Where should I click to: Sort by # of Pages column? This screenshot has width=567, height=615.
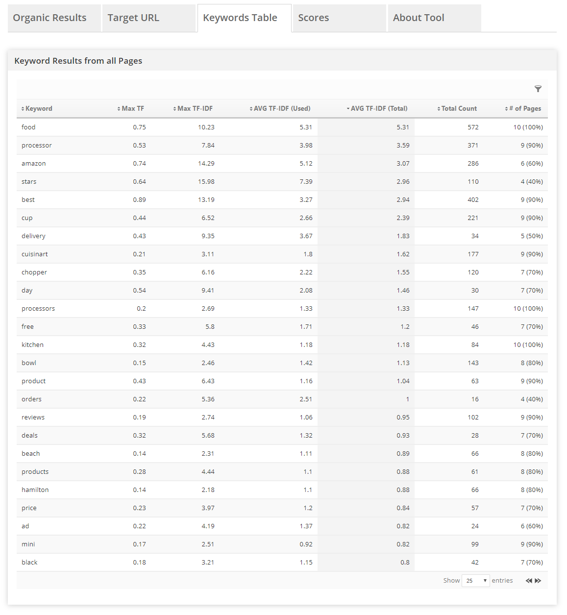524,109
